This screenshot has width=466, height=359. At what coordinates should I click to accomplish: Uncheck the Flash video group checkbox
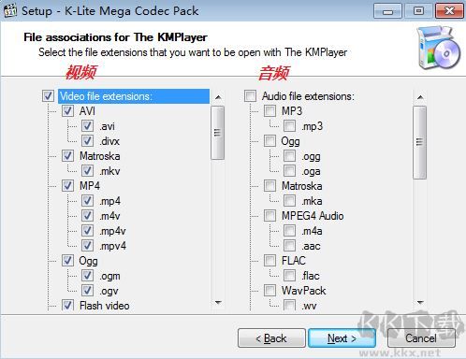click(x=67, y=305)
